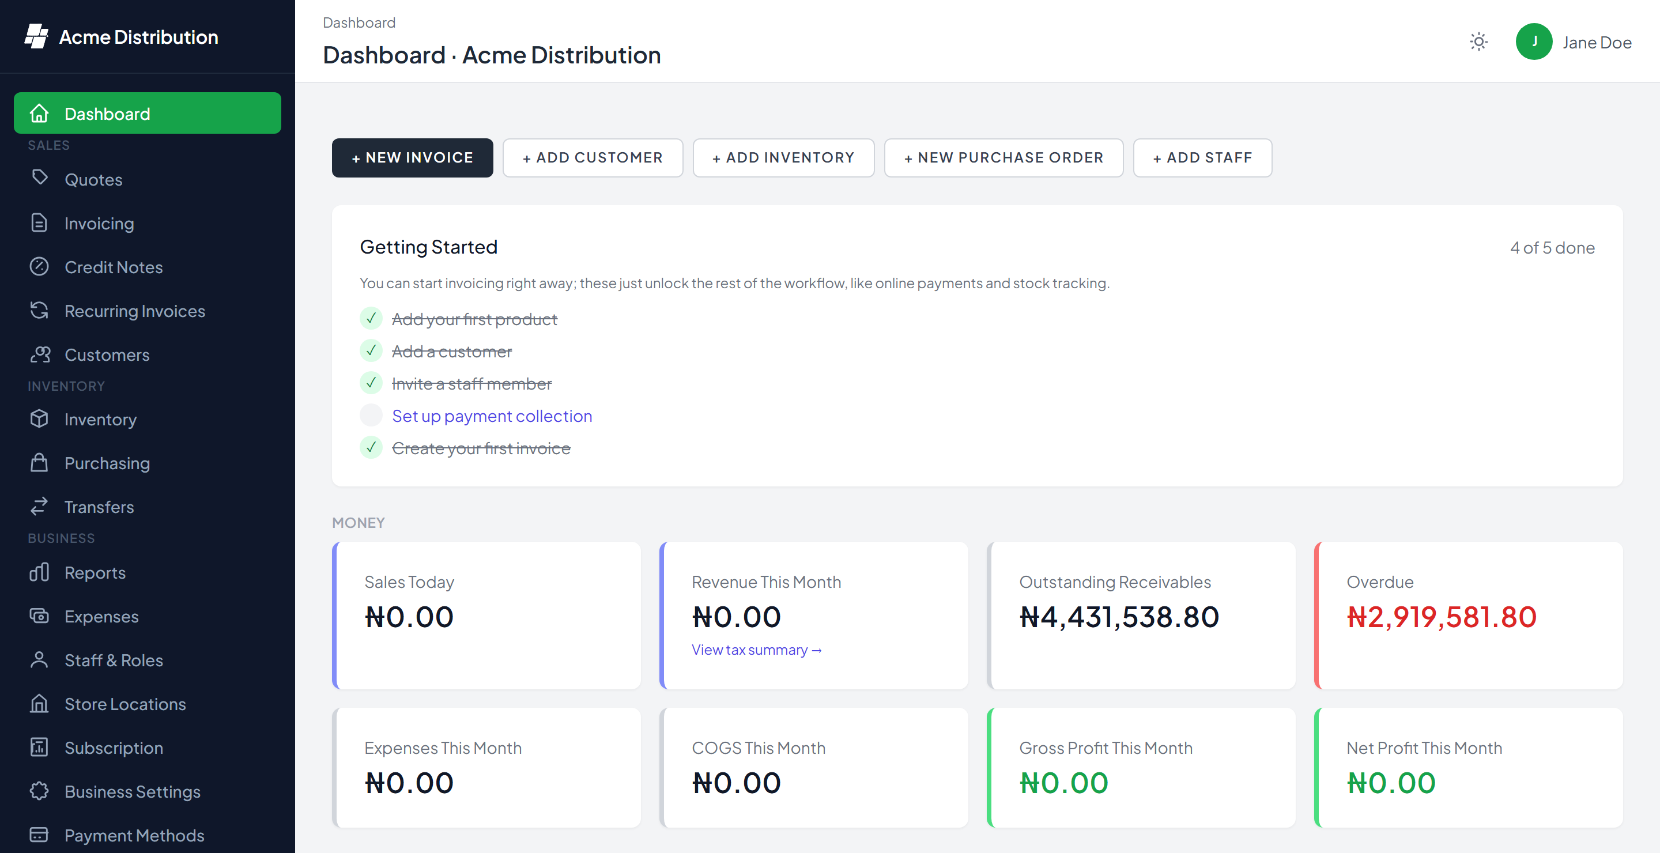The image size is (1660, 853).
Task: Click the Inventory box icon
Action: 39,419
